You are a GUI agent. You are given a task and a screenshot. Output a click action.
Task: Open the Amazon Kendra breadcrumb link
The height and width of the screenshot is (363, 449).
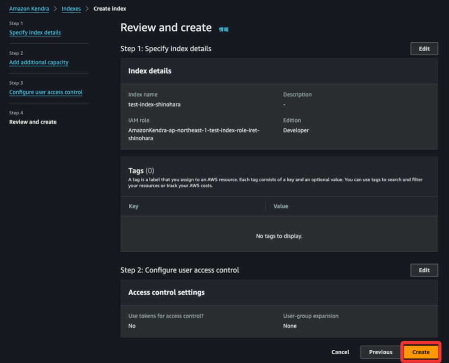click(x=29, y=9)
